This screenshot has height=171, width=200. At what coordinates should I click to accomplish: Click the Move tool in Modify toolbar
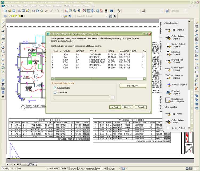pyautogui.click(x=197, y=43)
